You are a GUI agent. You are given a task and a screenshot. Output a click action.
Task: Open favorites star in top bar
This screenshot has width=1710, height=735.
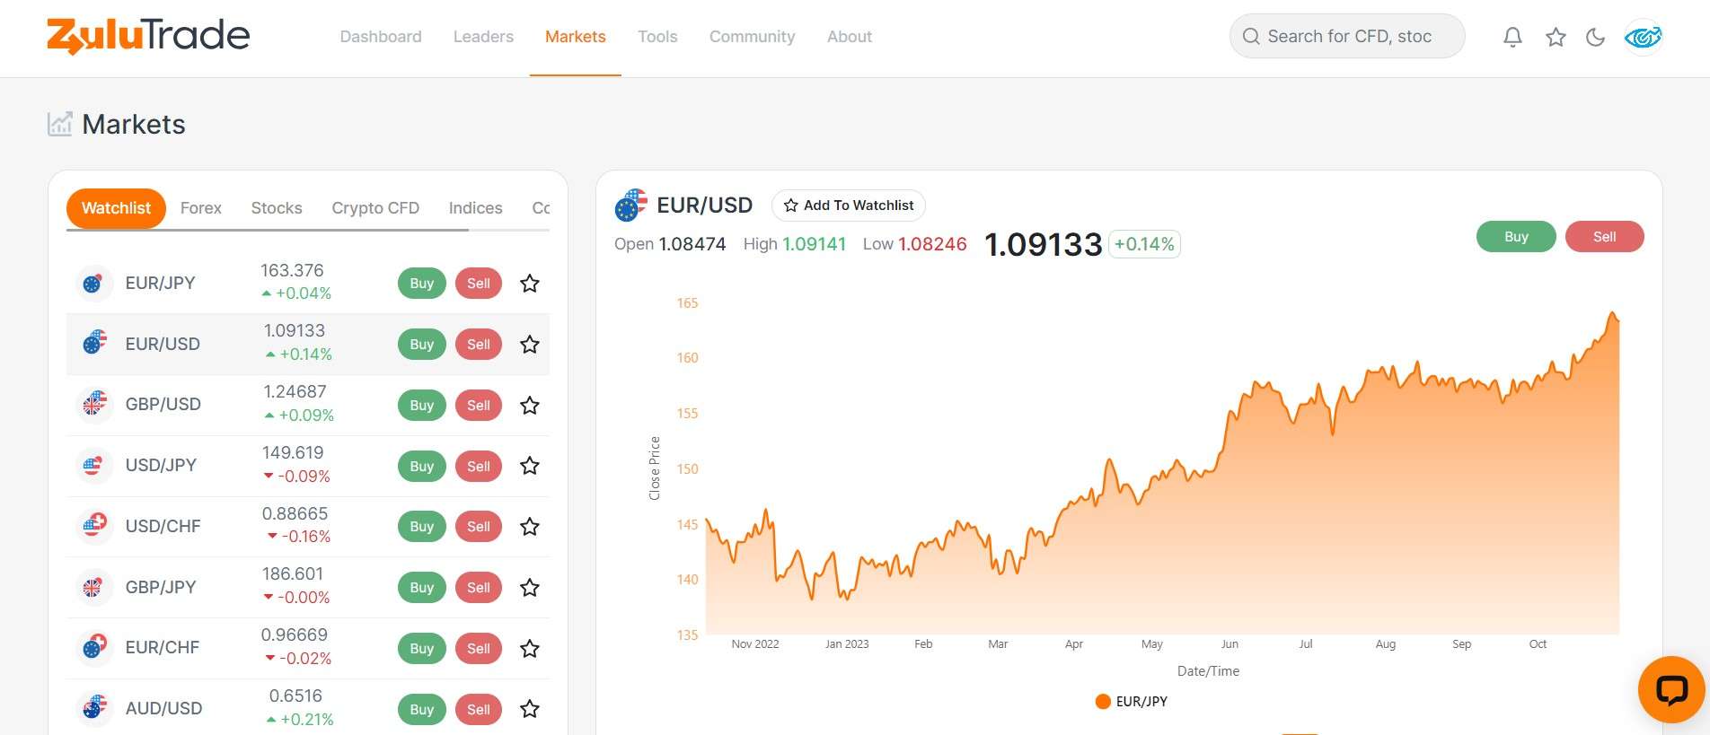(1556, 37)
